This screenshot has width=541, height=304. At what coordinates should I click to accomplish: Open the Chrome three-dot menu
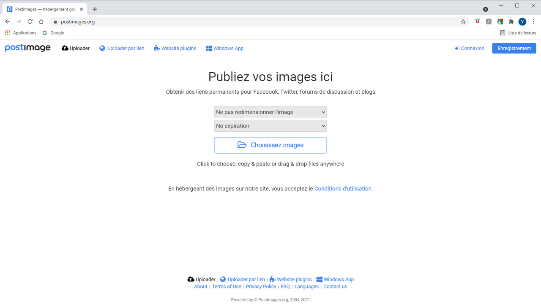534,22
